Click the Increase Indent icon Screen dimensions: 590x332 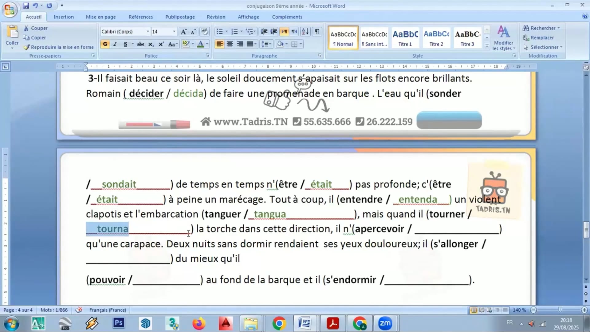[273, 31]
